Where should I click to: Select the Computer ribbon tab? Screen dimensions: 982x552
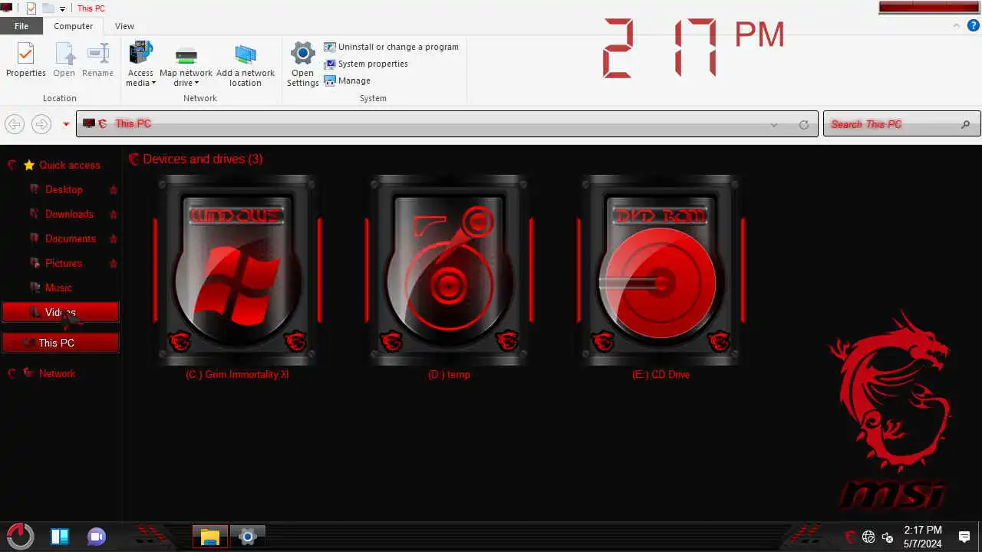(x=73, y=26)
